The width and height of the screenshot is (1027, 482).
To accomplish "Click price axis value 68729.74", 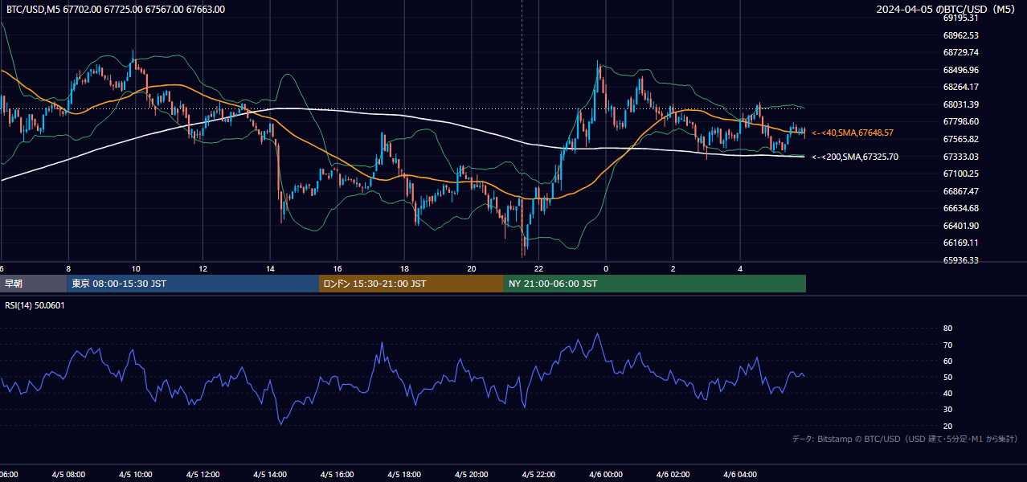I will 960,52.
